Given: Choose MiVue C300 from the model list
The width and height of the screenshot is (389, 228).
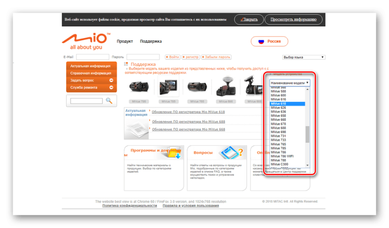Looking at the screenshot, I should [287, 164].
